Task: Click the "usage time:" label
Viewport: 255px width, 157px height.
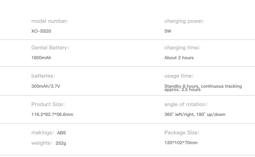Action: [x=179, y=76]
